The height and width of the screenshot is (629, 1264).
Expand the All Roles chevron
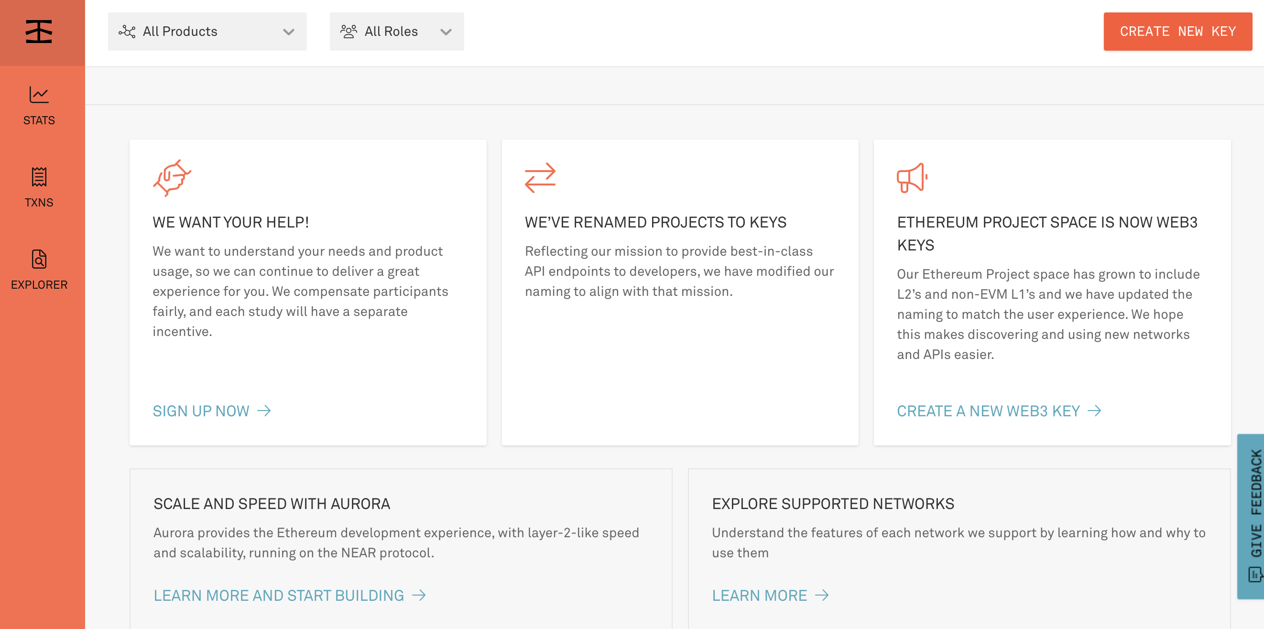click(x=446, y=32)
